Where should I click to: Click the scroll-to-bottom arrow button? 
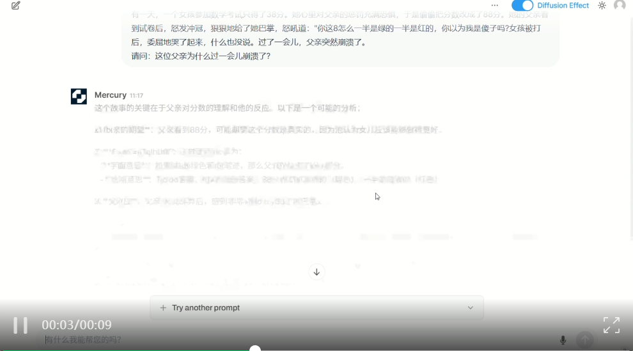316,272
